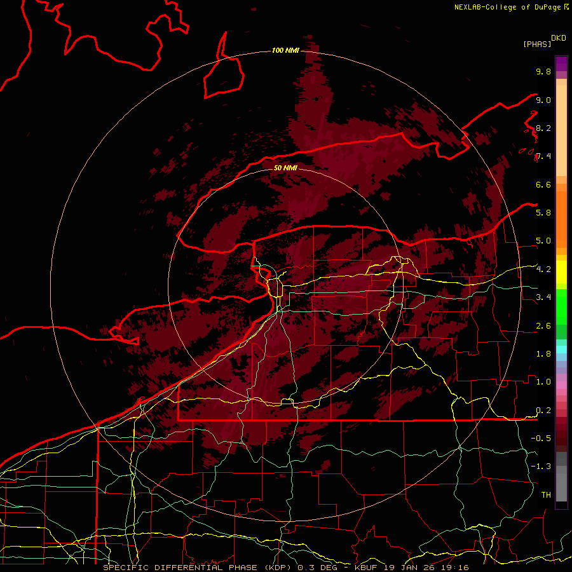Click the (KDP) product abbreviation in caption
Image resolution: width=572 pixels, height=572 pixels.
point(278,568)
